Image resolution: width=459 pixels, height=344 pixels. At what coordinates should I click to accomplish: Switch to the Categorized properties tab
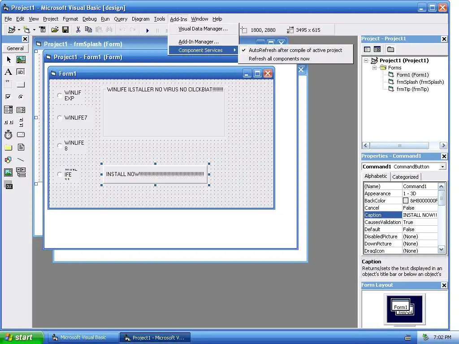405,176
